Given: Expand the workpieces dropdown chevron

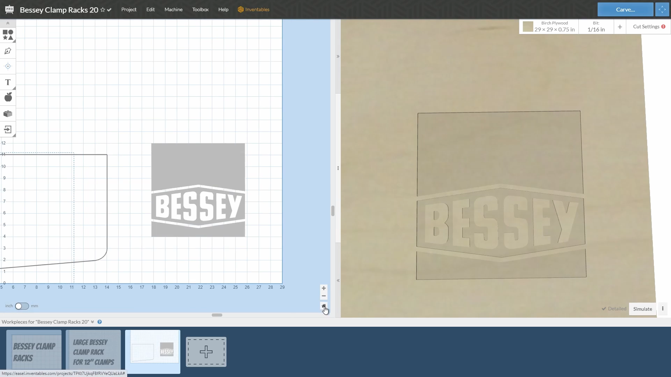Looking at the screenshot, I should 93,322.
